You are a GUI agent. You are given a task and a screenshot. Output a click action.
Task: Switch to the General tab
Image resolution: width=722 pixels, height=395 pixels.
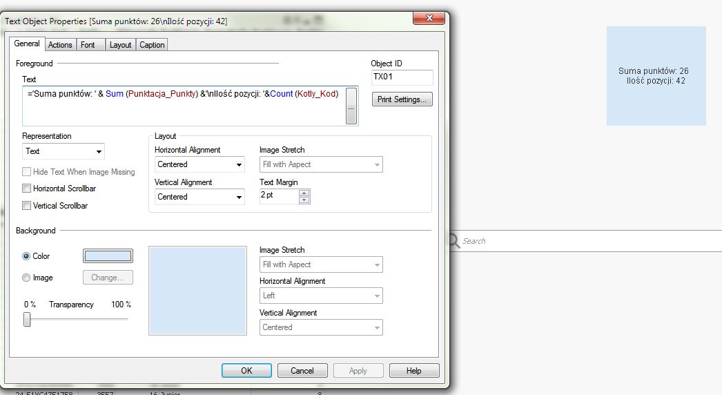click(x=27, y=44)
